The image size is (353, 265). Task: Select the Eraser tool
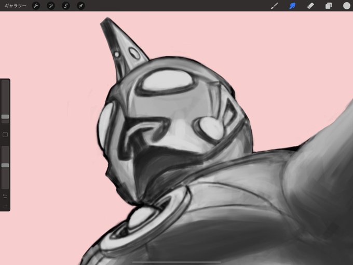[310, 6]
